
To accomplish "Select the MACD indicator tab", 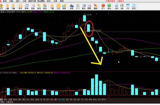I will pyautogui.click(x=15, y=99).
